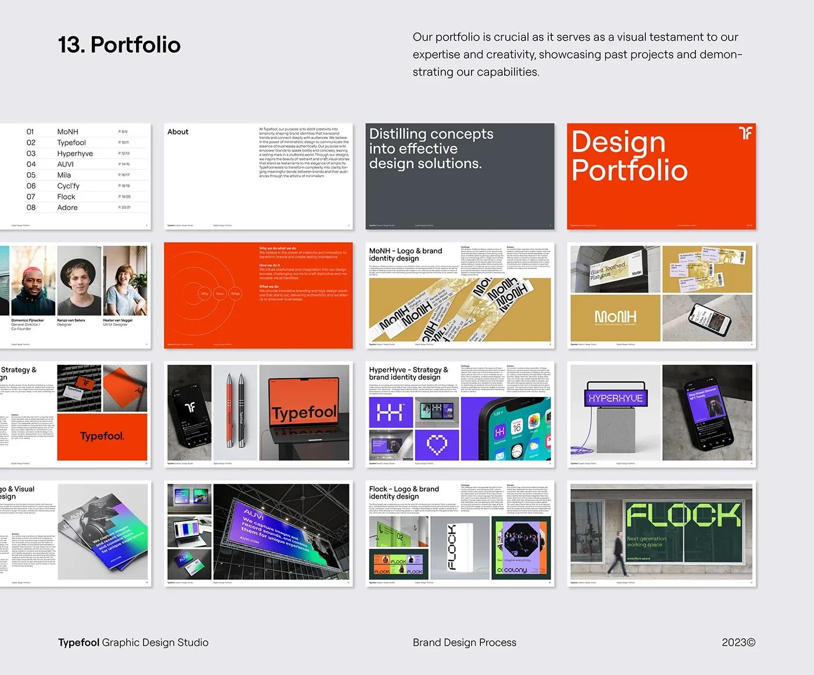Click the "13. Portfolio" heading

[x=119, y=45]
